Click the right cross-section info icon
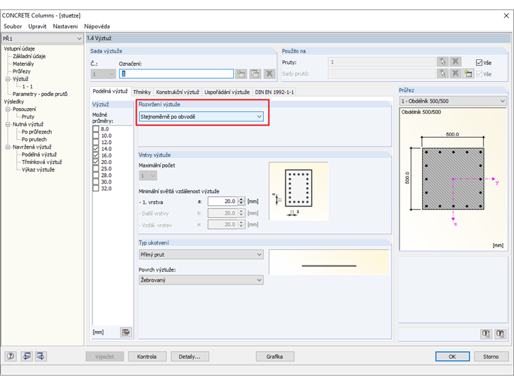The height and width of the screenshot is (385, 514). 500,334
